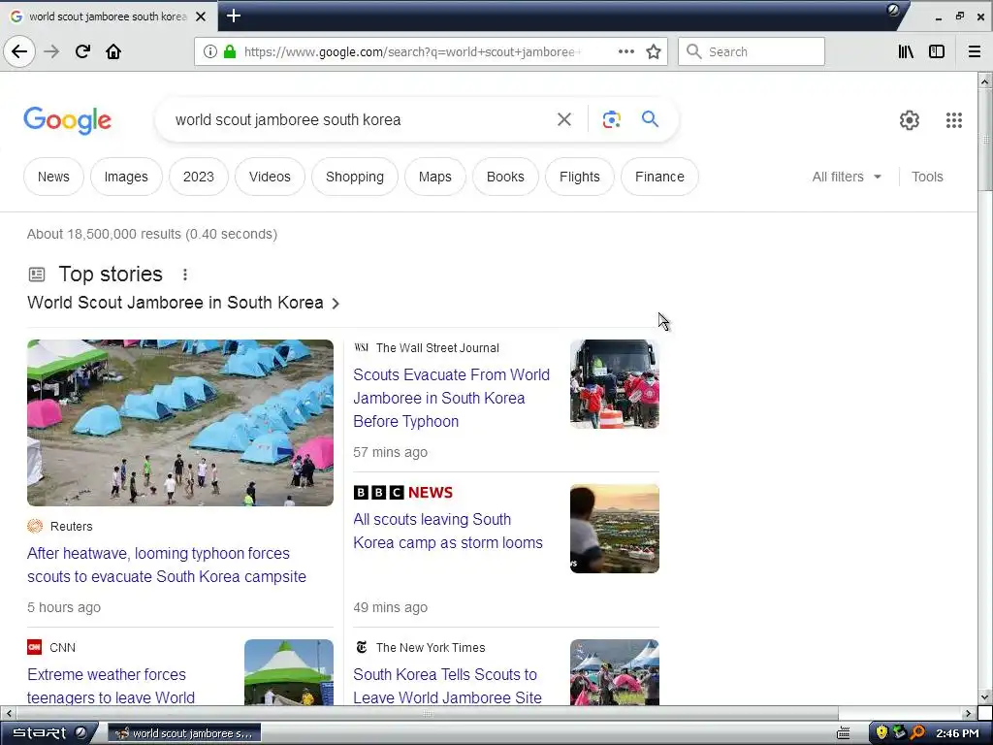
Task: Switch to the Videos filter tab
Action: pos(270,177)
